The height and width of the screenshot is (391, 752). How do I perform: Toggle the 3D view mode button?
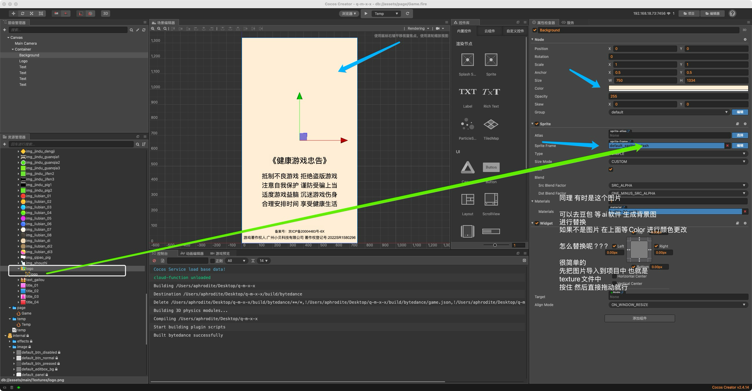coord(105,14)
